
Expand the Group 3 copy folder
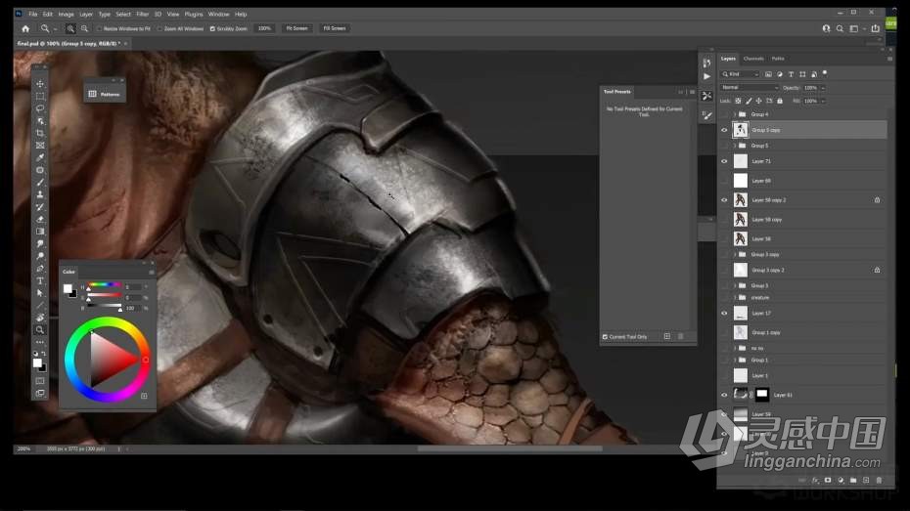(735, 254)
